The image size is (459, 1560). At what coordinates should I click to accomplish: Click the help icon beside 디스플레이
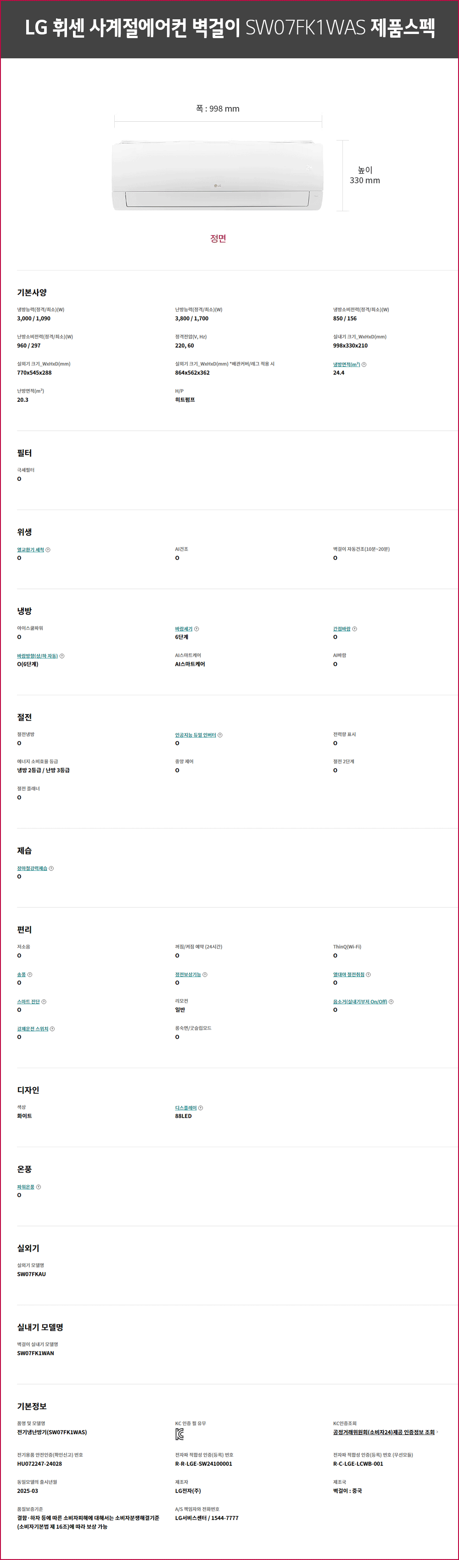[201, 1108]
